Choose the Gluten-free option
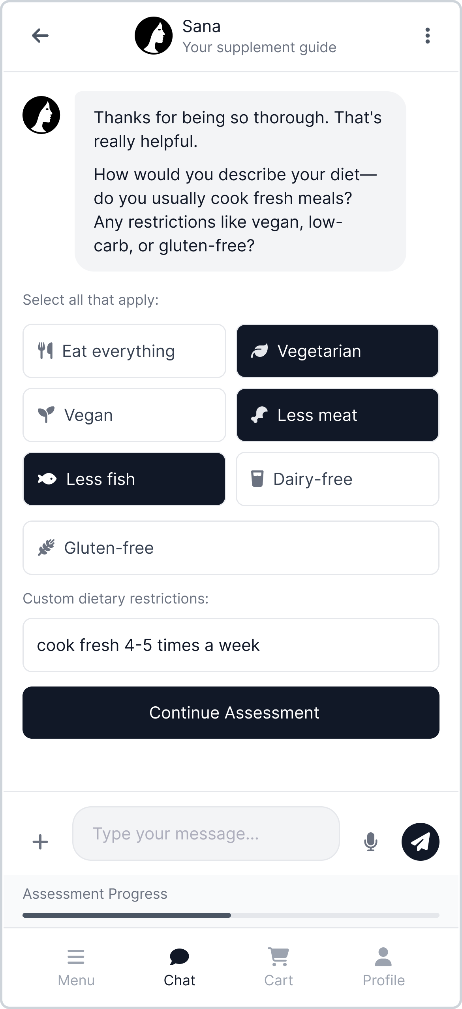The height and width of the screenshot is (1009, 462). (x=231, y=548)
